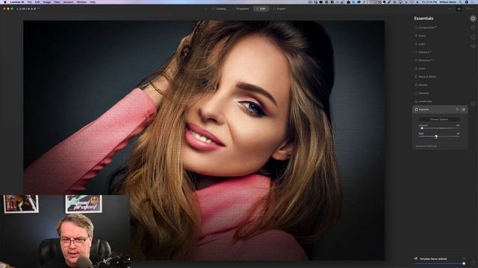Image resolution: width=478 pixels, height=268 pixels.
Task: Switch to the Export tab
Action: pos(279,9)
